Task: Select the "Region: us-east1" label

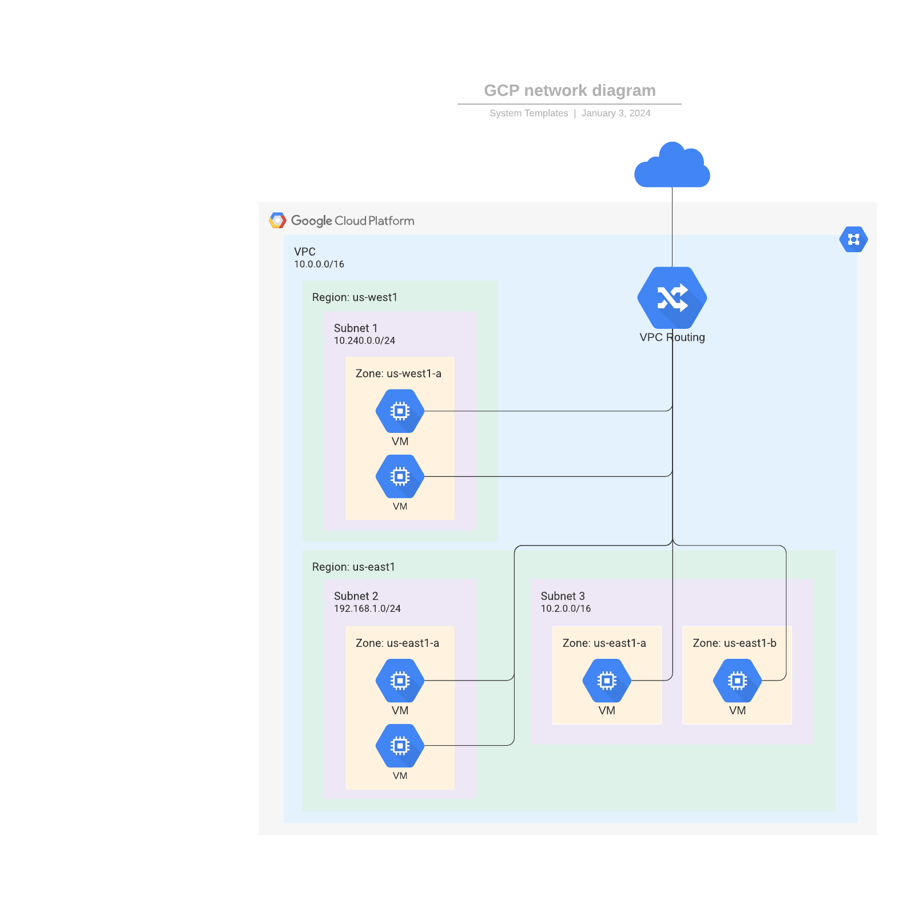Action: point(353,567)
